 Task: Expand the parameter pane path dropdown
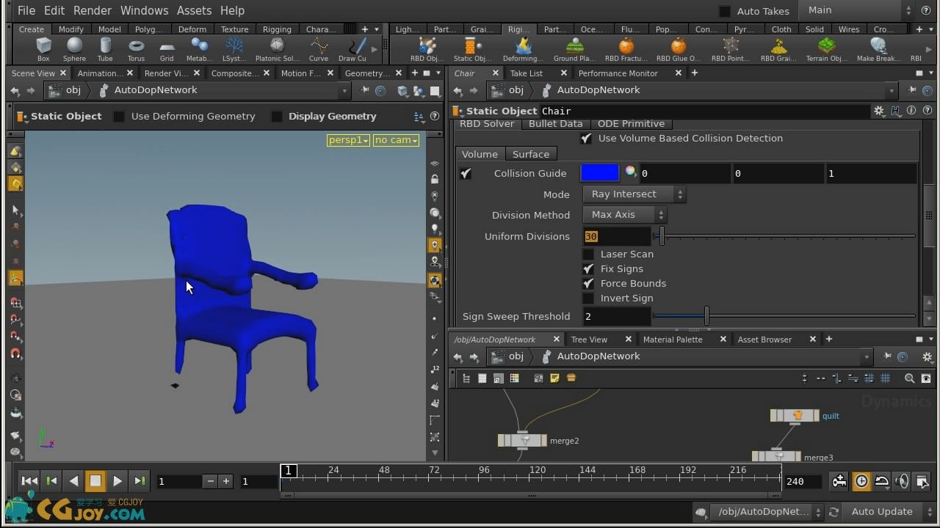point(892,90)
